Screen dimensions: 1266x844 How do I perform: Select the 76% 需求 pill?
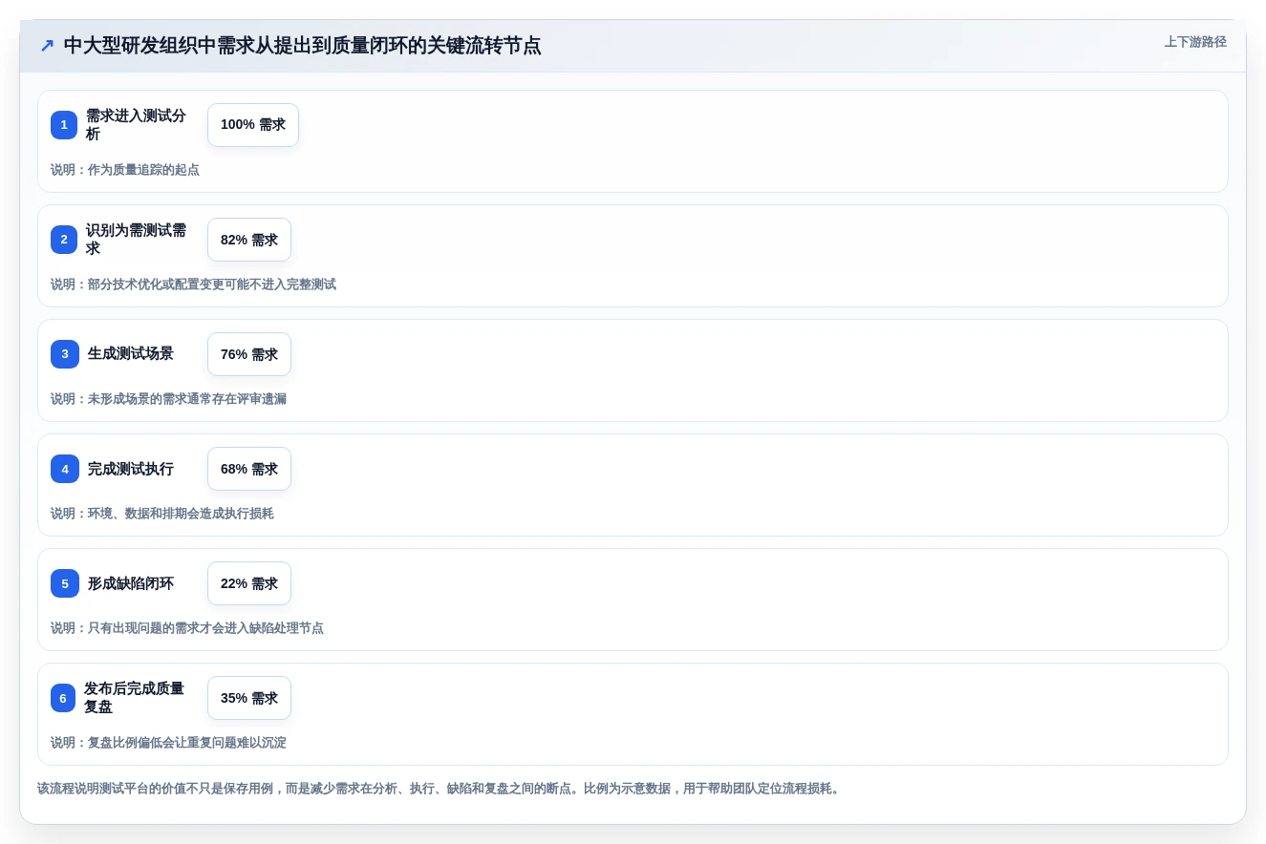(x=249, y=354)
